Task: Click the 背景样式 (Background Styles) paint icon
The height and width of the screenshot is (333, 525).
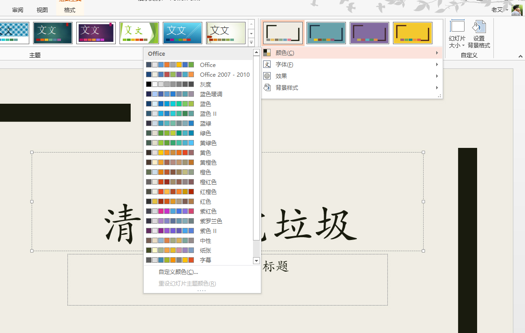Action: pyautogui.click(x=266, y=87)
